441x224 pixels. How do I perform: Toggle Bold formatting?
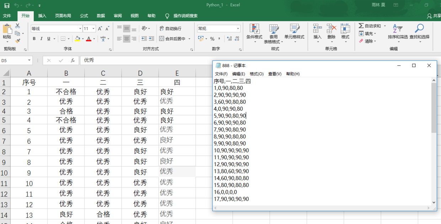tap(34, 39)
